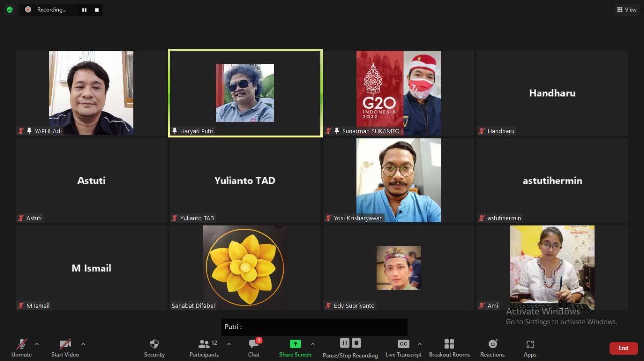This screenshot has width=644, height=361.
Task: Click muted mic icon beside M Ismail label
Action: tap(21, 306)
